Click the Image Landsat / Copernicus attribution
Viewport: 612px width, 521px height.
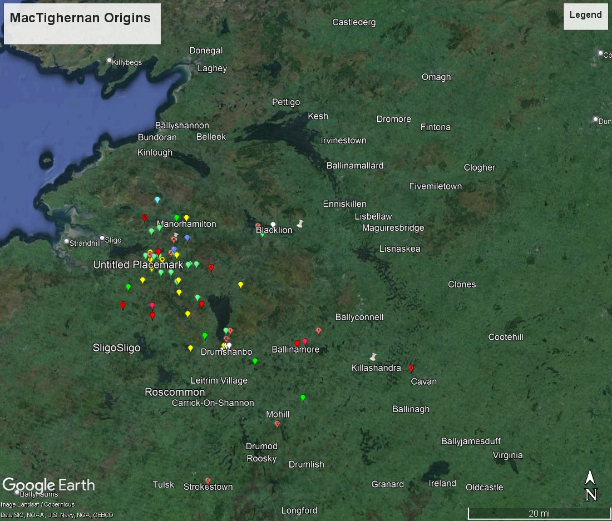coord(37,505)
